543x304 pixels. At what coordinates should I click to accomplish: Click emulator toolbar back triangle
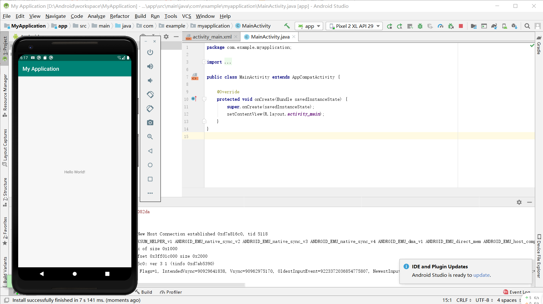click(150, 151)
